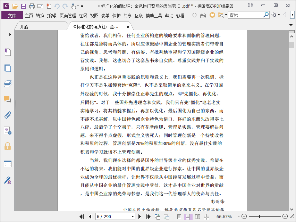Go to the previous page
The height and width of the screenshot is (222, 296).
90,216
